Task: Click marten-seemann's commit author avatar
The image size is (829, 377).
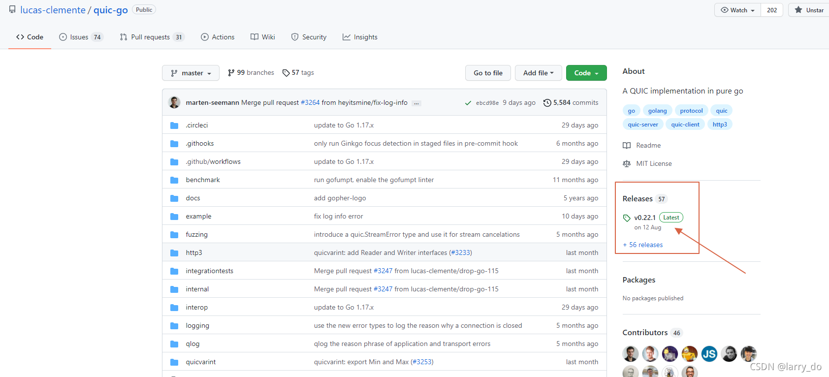Action: [x=174, y=102]
